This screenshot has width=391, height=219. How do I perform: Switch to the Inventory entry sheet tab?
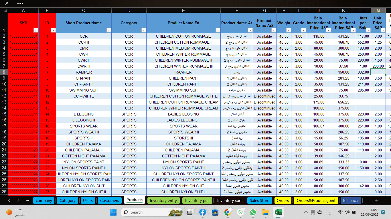163,200
